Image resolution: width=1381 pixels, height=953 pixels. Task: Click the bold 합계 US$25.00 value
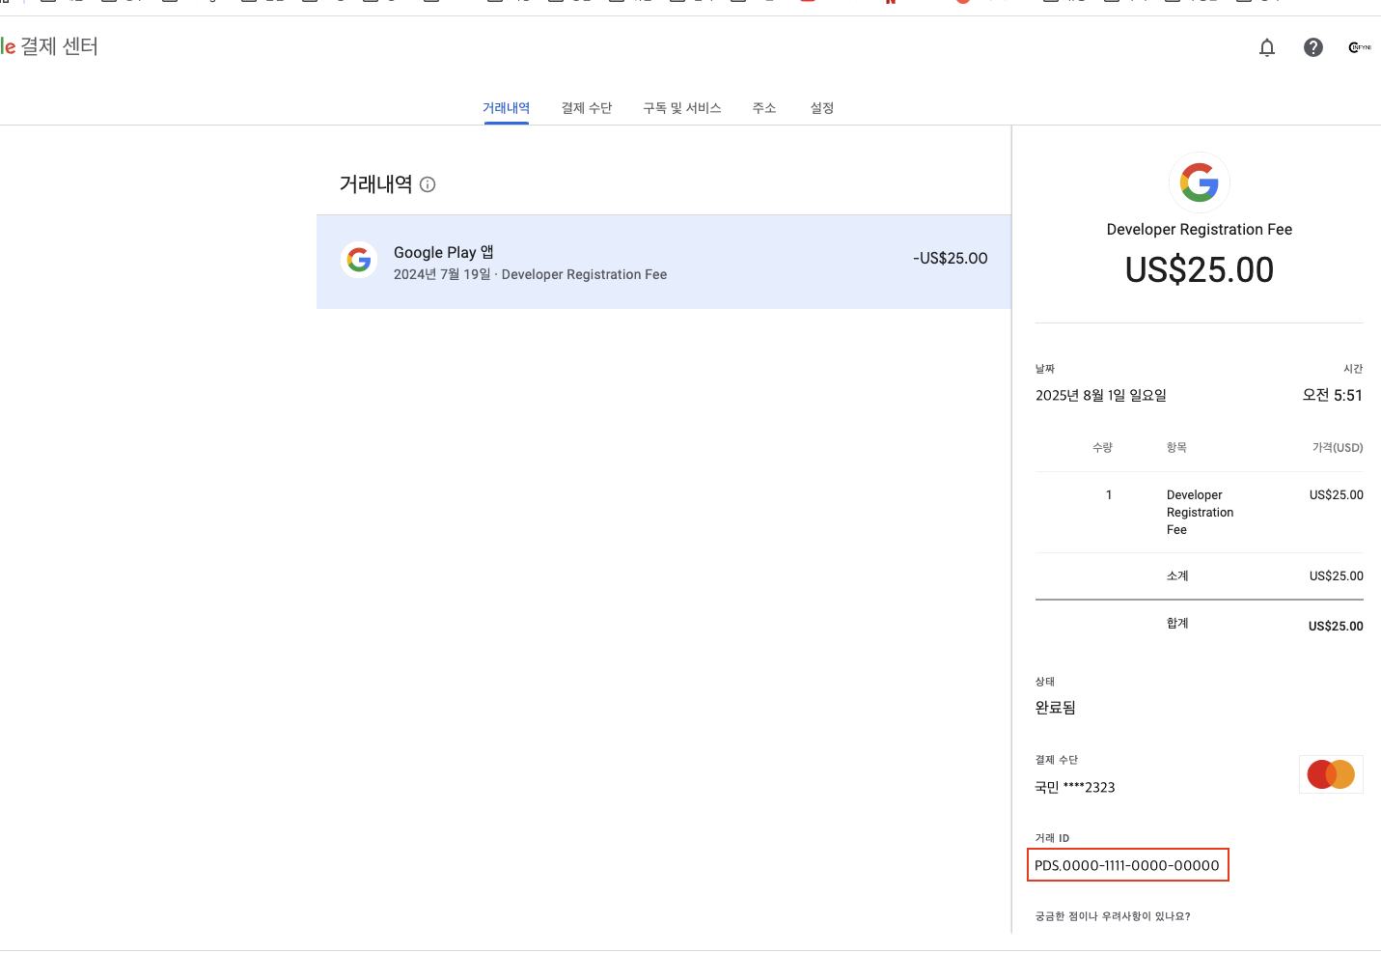1336,627
